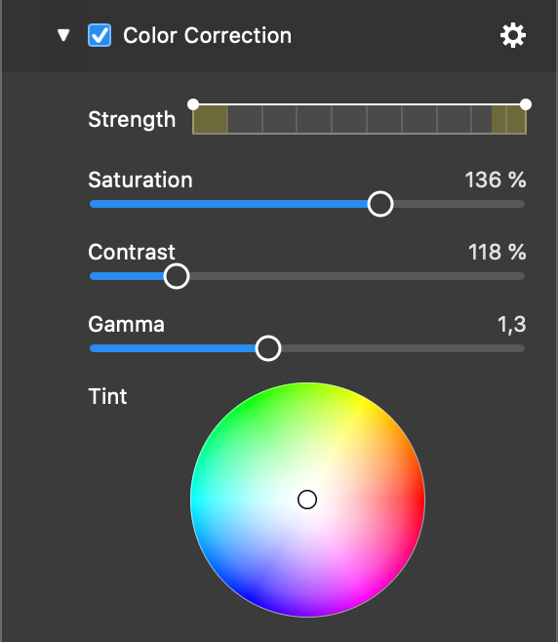Click the center point of Tint wheel
This screenshot has width=558, height=642.
(x=307, y=500)
